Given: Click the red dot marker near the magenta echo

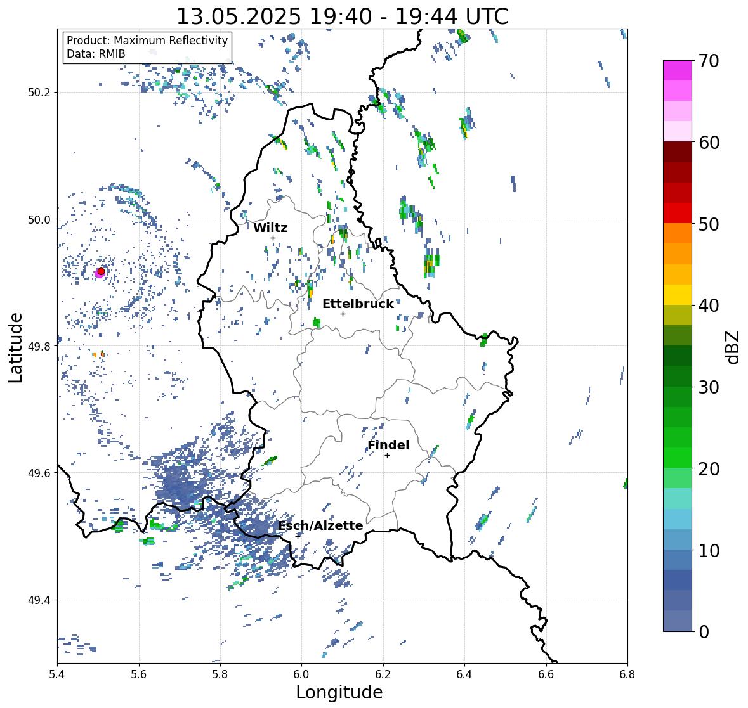Looking at the screenshot, I should coord(101,271).
